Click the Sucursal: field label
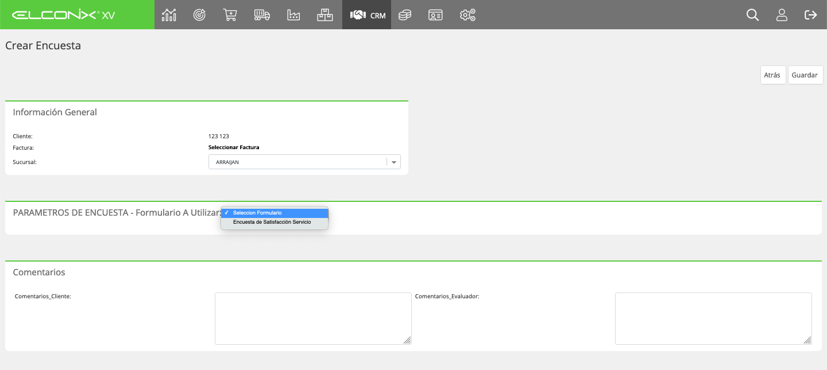Viewport: 827px width, 370px height. (25, 162)
